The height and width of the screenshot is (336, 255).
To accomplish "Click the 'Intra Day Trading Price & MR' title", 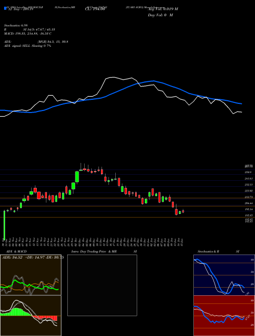I will pos(94,251).
